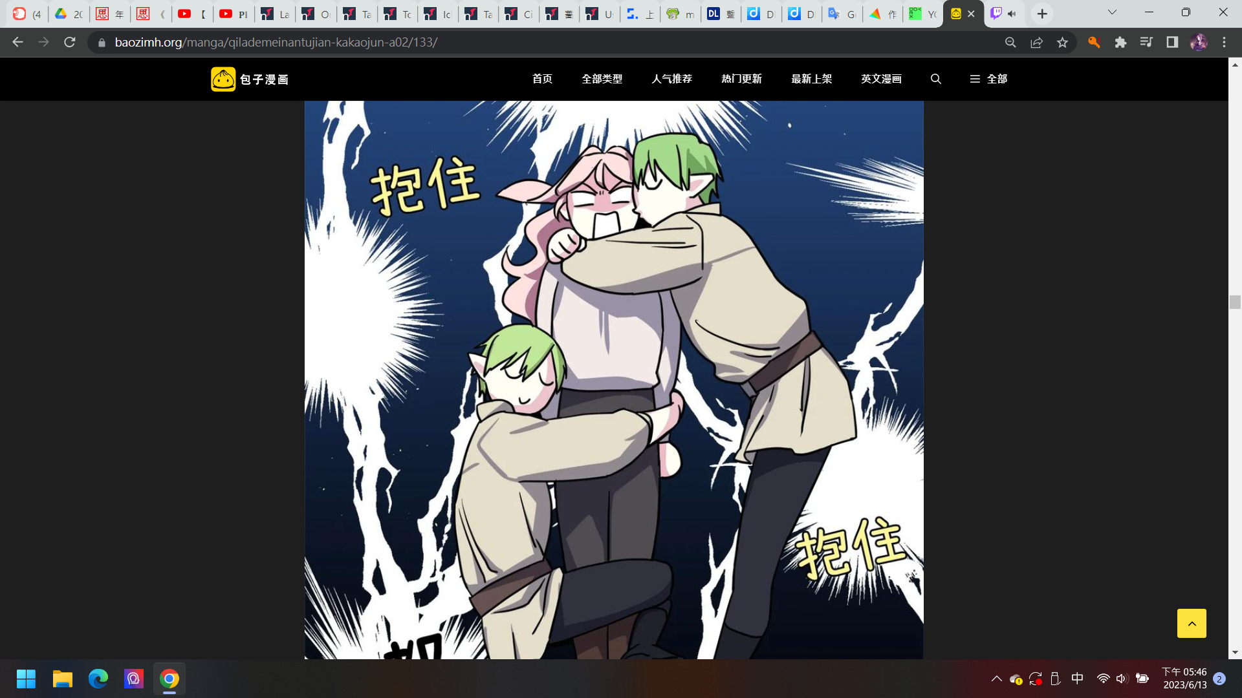Viewport: 1242px width, 698px height.
Task: Open the battery status tray icon
Action: pyautogui.click(x=1142, y=679)
